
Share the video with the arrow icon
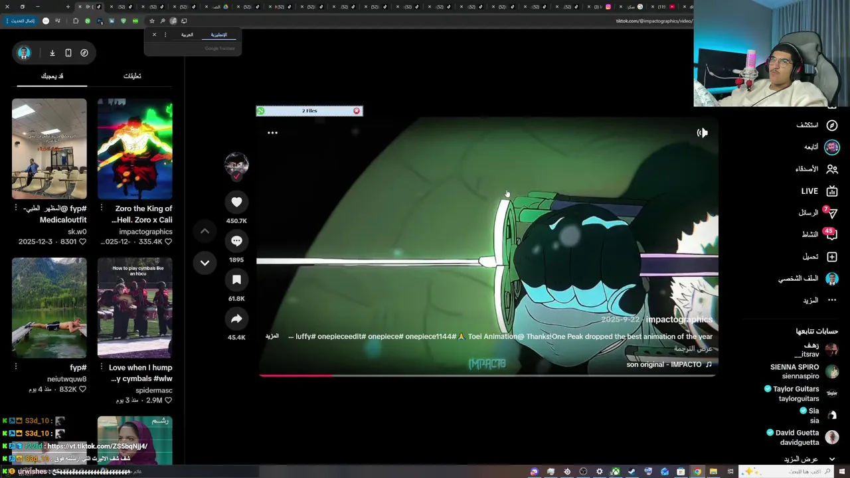236,319
